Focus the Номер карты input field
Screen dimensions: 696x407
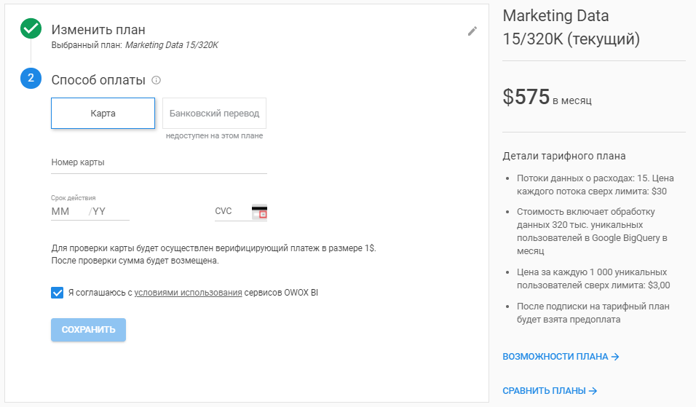click(x=159, y=162)
